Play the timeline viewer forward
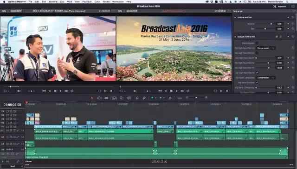This screenshot has height=169, width=297. click(x=176, y=91)
